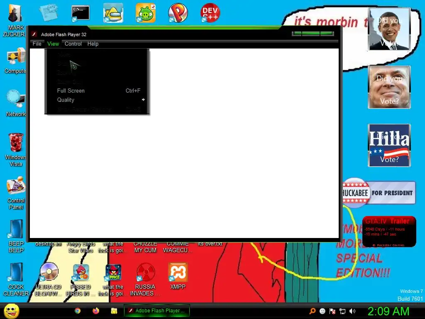Open the RUSSIA INVADES radiation icon
Viewport: 425px width, 319px height.
[x=145, y=279]
